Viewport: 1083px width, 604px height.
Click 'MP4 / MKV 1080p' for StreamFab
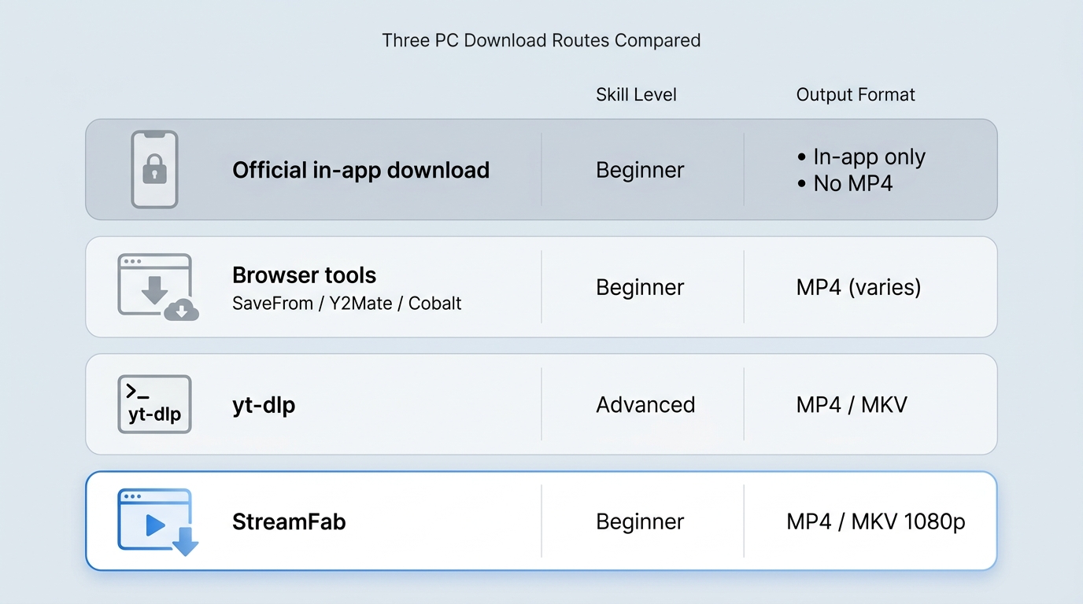pyautogui.click(x=876, y=522)
